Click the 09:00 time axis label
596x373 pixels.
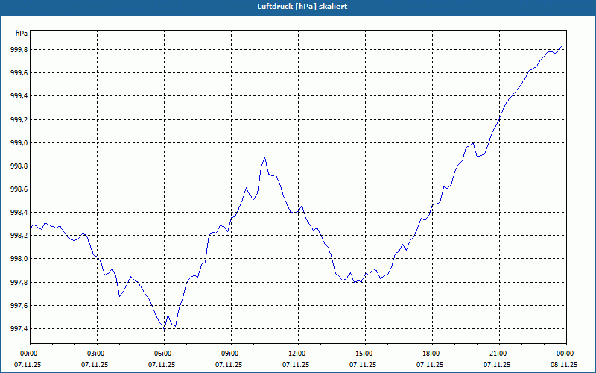pos(229,353)
